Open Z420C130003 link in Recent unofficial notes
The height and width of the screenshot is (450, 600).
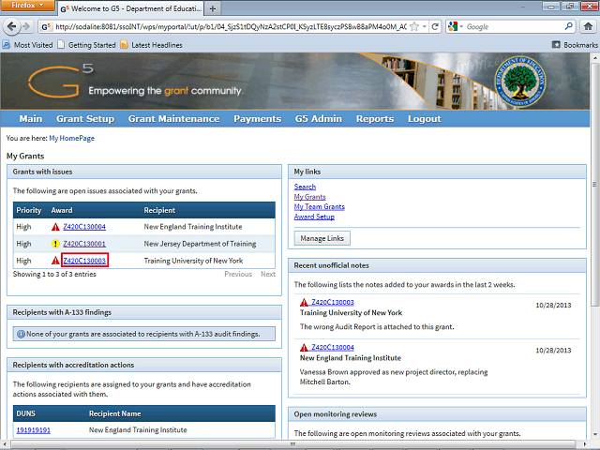[x=333, y=302]
